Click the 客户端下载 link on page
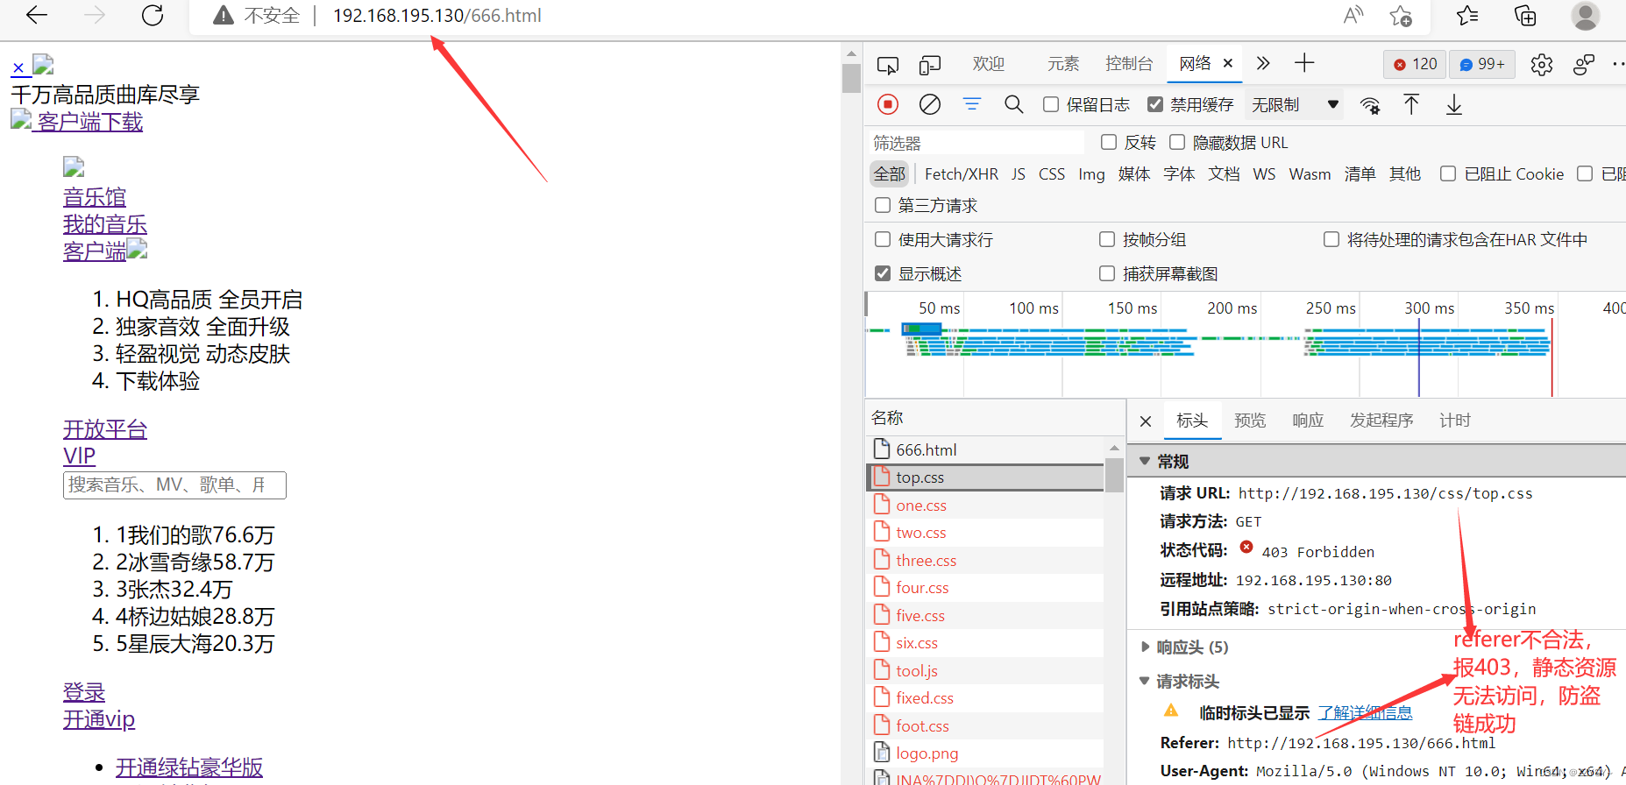 (x=89, y=122)
